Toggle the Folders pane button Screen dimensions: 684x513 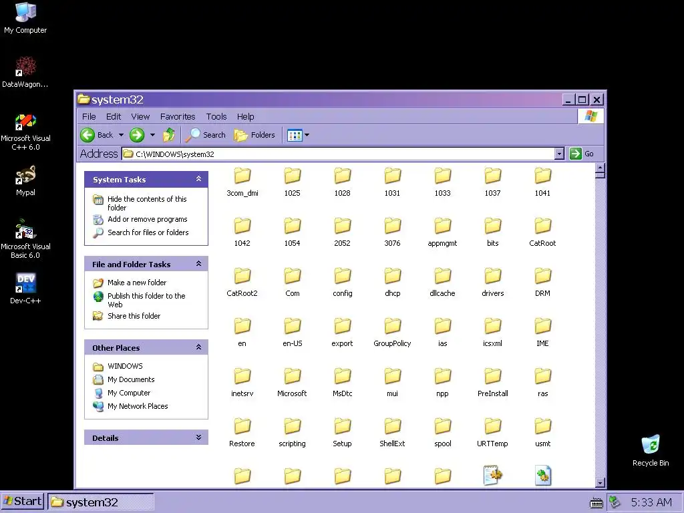pyautogui.click(x=254, y=135)
